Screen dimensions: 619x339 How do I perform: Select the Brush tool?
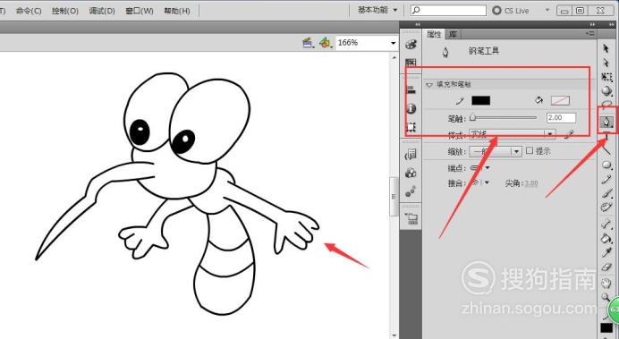[606, 193]
